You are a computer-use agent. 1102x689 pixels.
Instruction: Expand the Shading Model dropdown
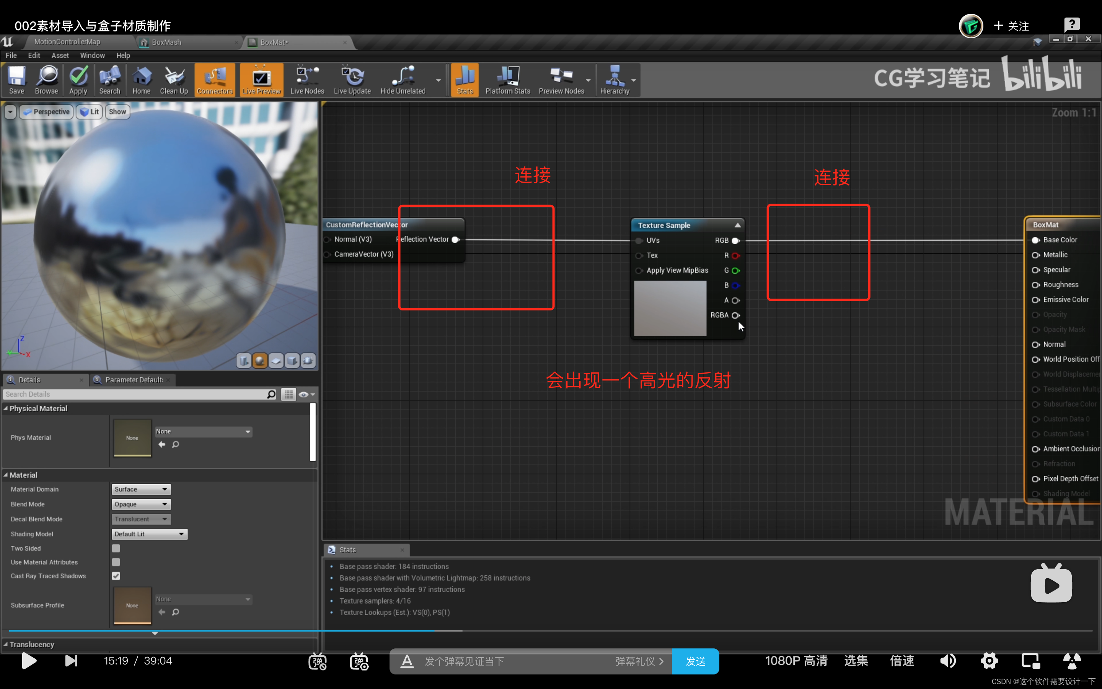(148, 534)
